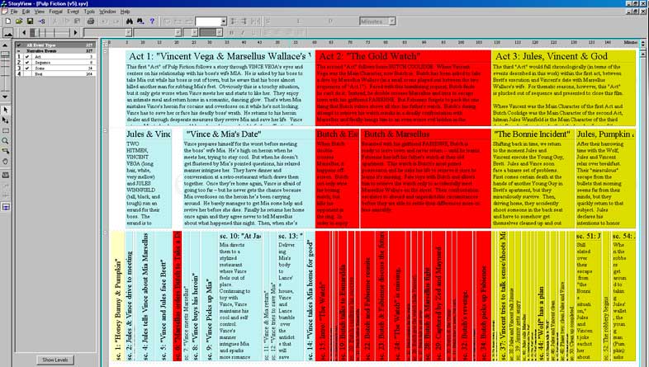Toggle the Act event type checkmark
This screenshot has width=649, height=367.
point(27,57)
